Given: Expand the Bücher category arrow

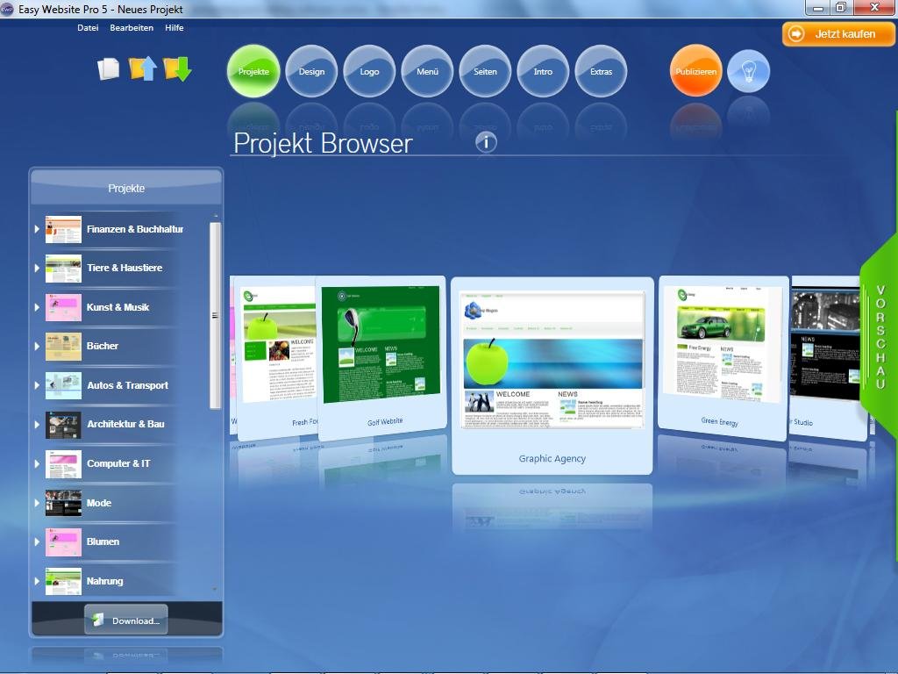Looking at the screenshot, I should (x=37, y=346).
